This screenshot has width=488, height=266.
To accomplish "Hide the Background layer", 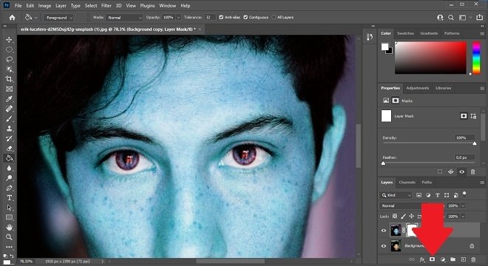I will coord(384,246).
